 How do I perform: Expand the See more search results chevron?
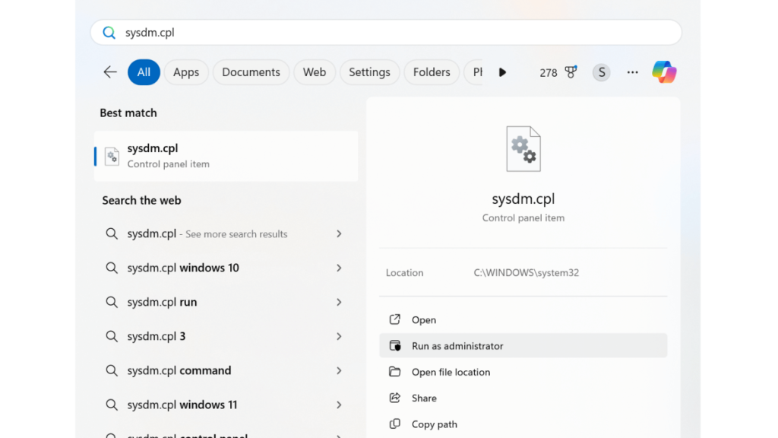pos(339,233)
